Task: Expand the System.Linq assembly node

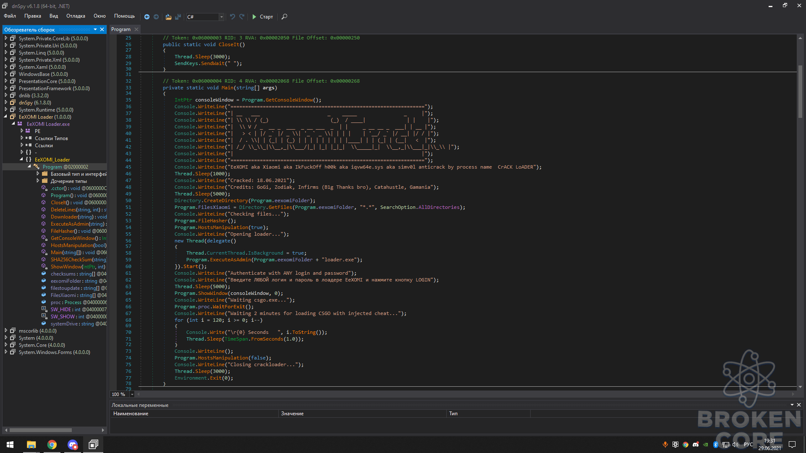Action: [x=6, y=52]
